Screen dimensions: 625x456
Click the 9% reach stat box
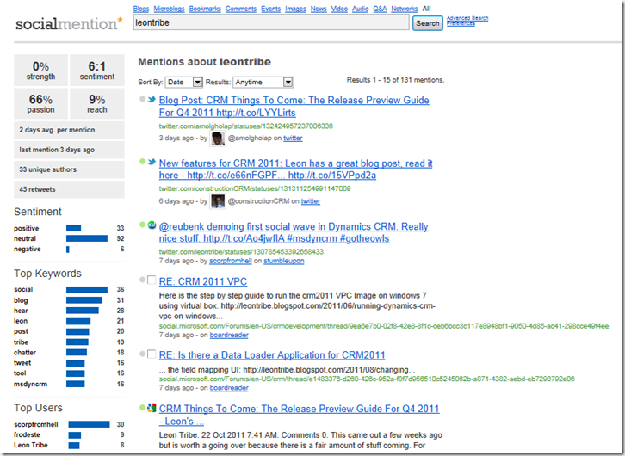(x=97, y=103)
